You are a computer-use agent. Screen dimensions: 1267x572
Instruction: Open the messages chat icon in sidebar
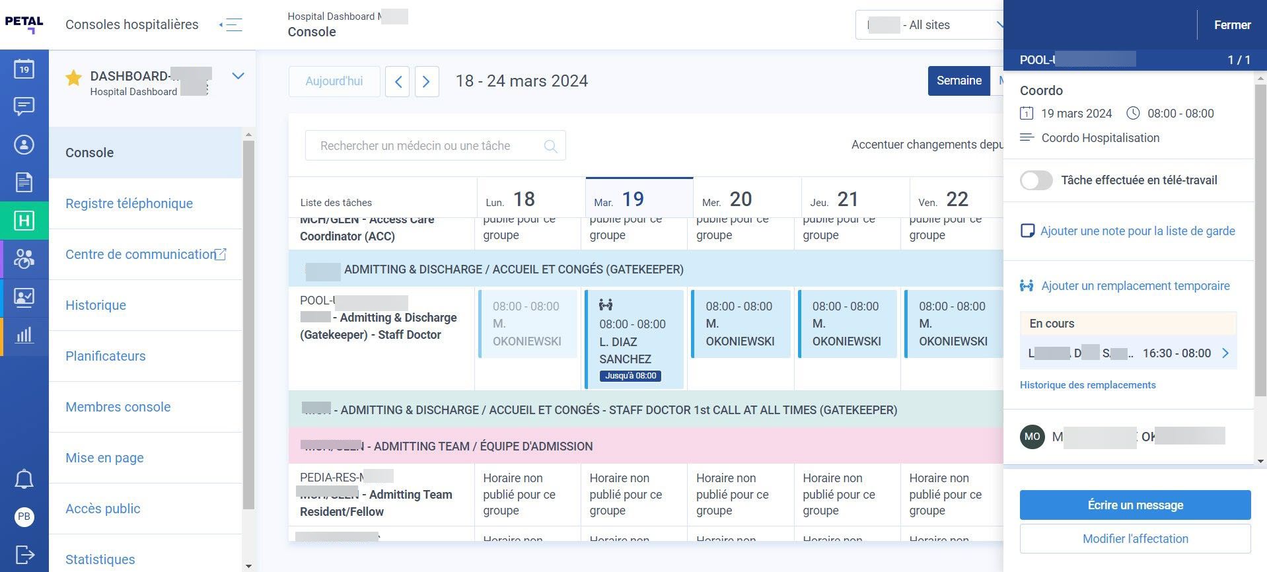24,106
